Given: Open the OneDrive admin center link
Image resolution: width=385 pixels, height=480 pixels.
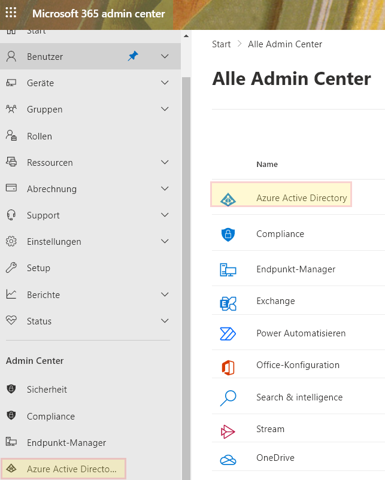Looking at the screenshot, I should click(275, 458).
